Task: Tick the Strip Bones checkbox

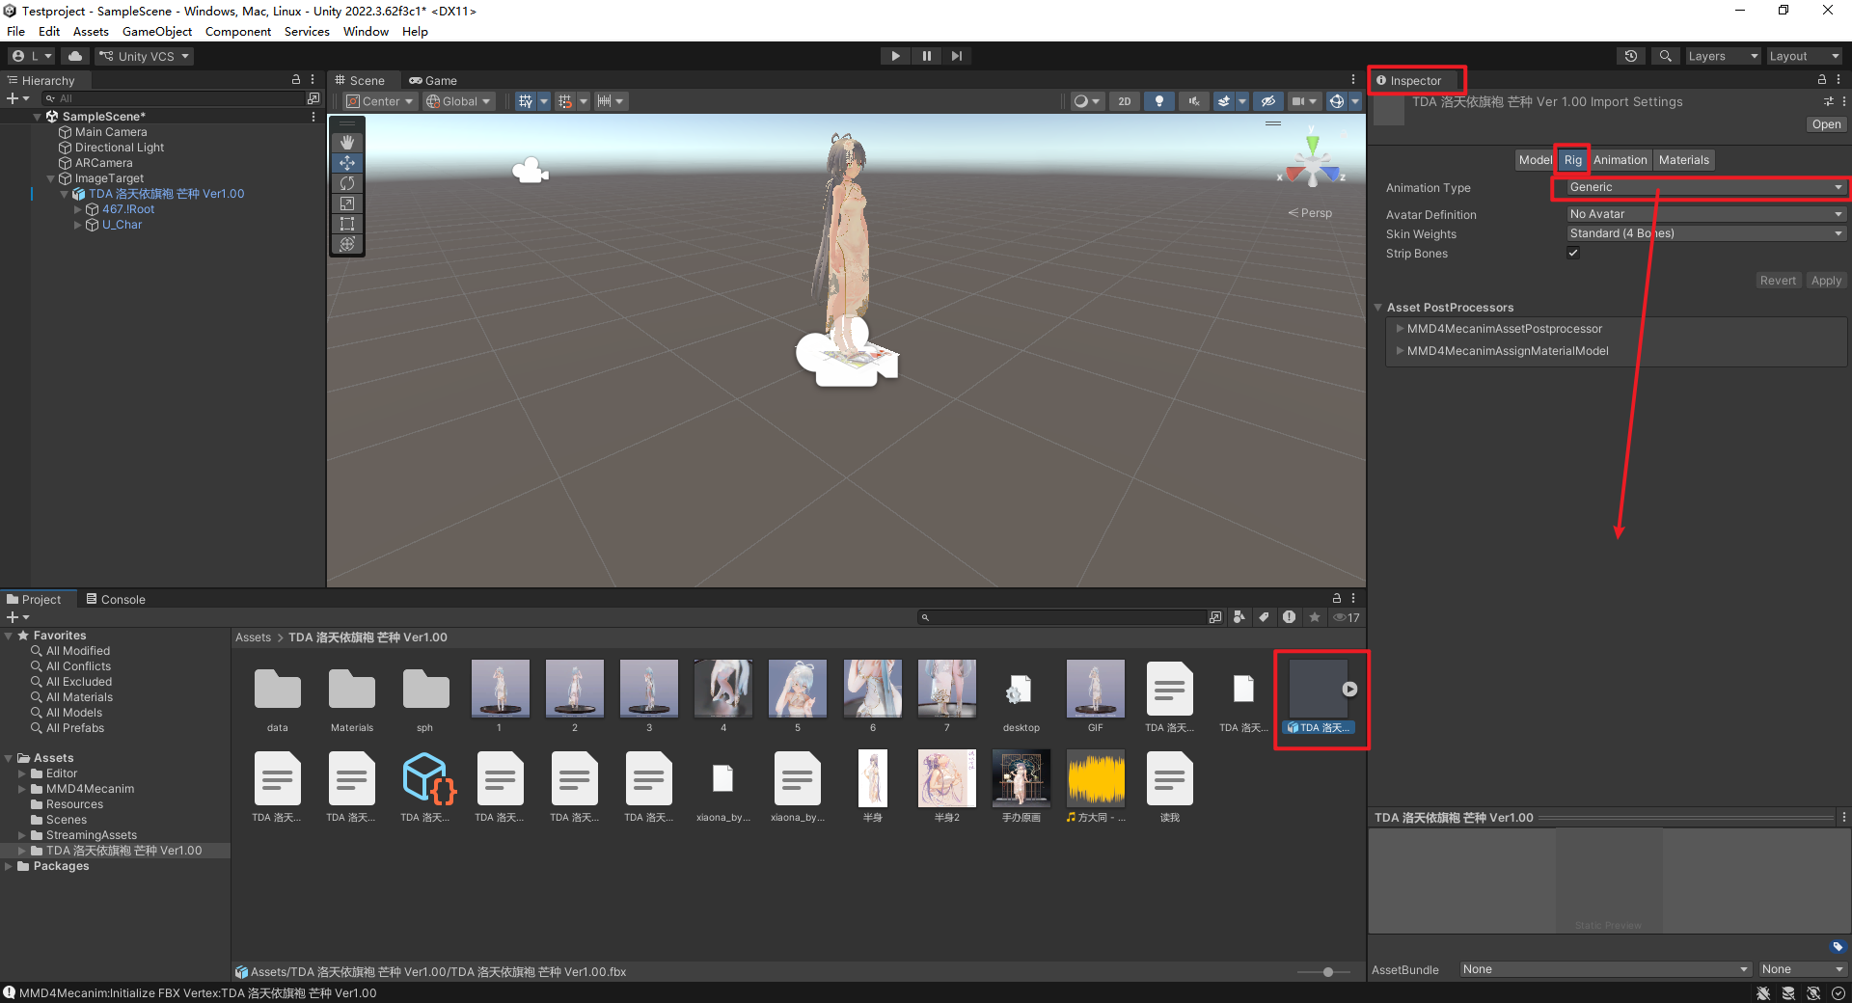Action: (x=1573, y=253)
